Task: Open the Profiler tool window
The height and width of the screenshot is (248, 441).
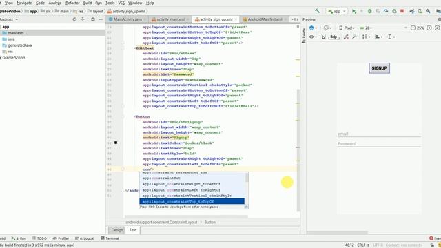Action: [x=61, y=238]
